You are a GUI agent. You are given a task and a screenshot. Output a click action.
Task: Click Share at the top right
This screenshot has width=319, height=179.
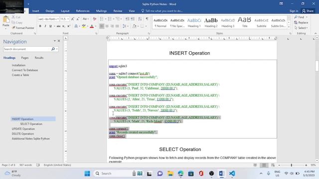(308, 11)
